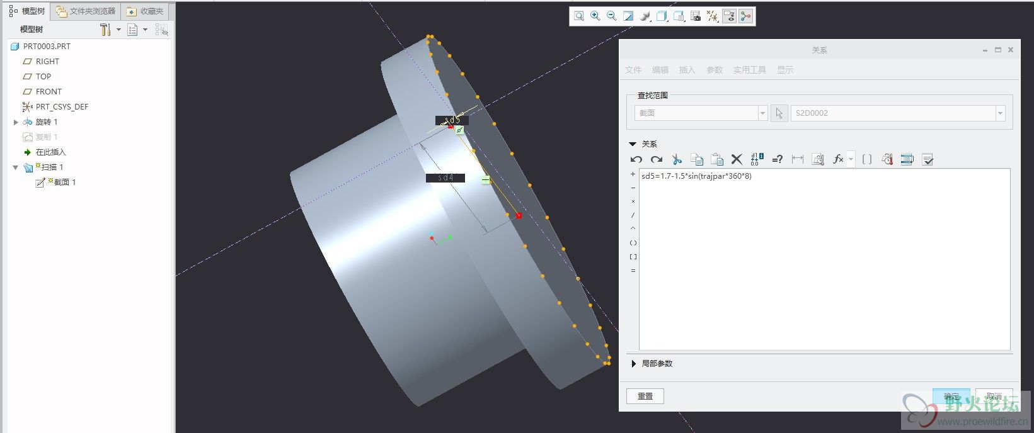Screen dimensions: 1034x433
Task: Expand the 旋转 1 feature node
Action: [x=16, y=122]
